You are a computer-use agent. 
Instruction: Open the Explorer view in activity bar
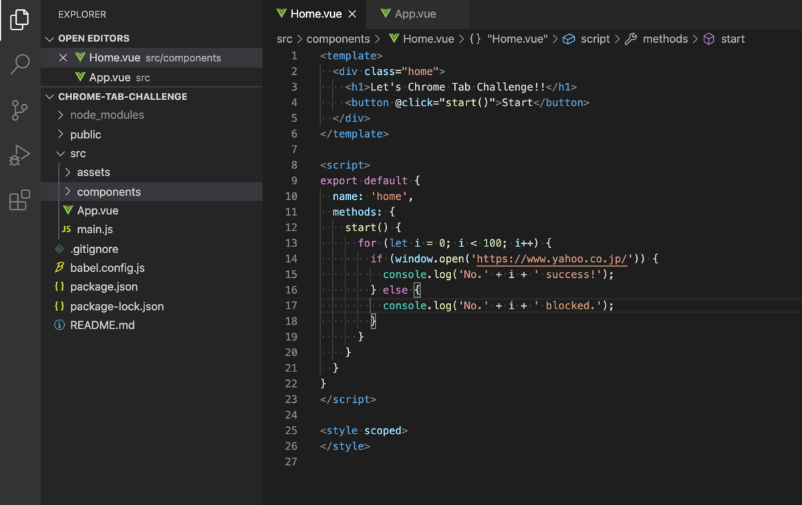(19, 19)
